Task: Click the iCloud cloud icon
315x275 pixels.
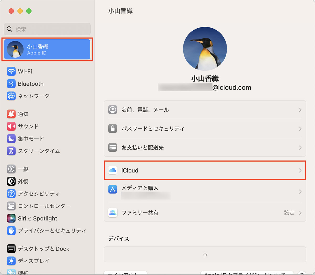Action: pyautogui.click(x=113, y=170)
